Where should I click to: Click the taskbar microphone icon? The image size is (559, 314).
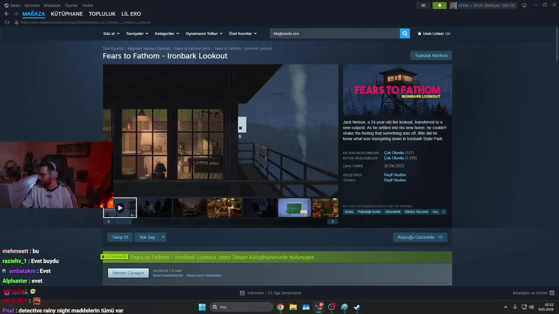pos(515,307)
